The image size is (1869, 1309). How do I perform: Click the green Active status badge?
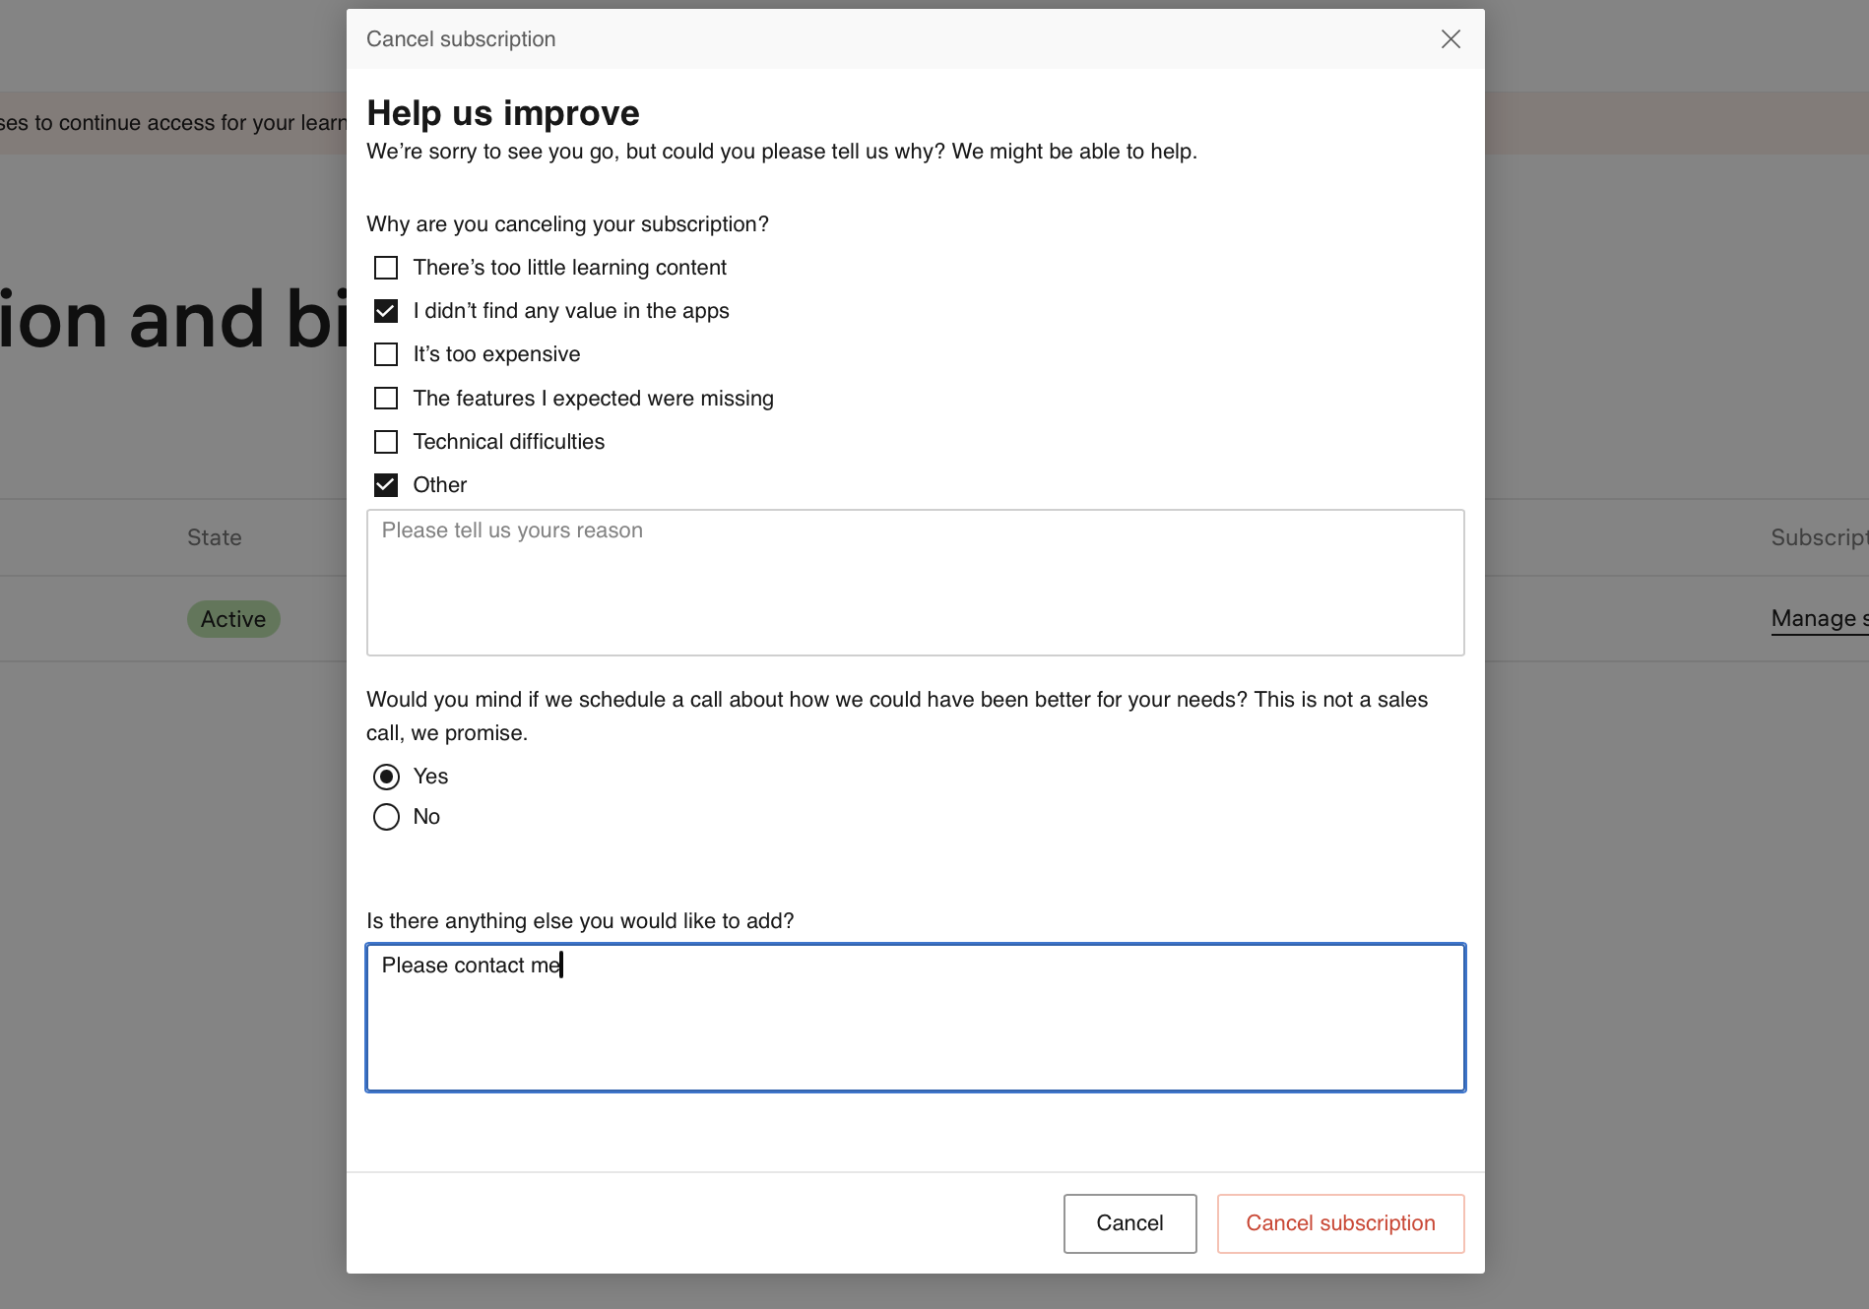point(233,619)
